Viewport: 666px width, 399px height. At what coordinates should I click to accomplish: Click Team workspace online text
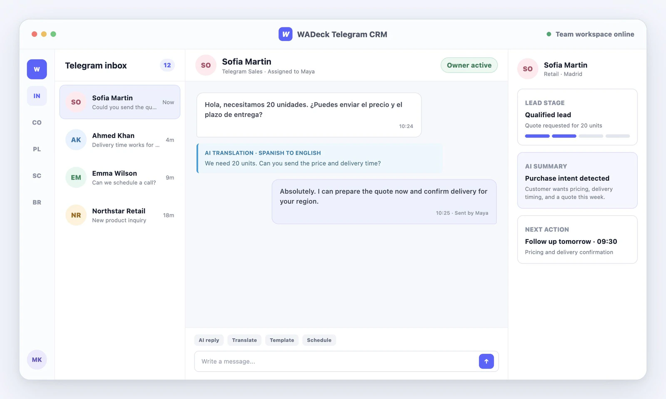[595, 34]
